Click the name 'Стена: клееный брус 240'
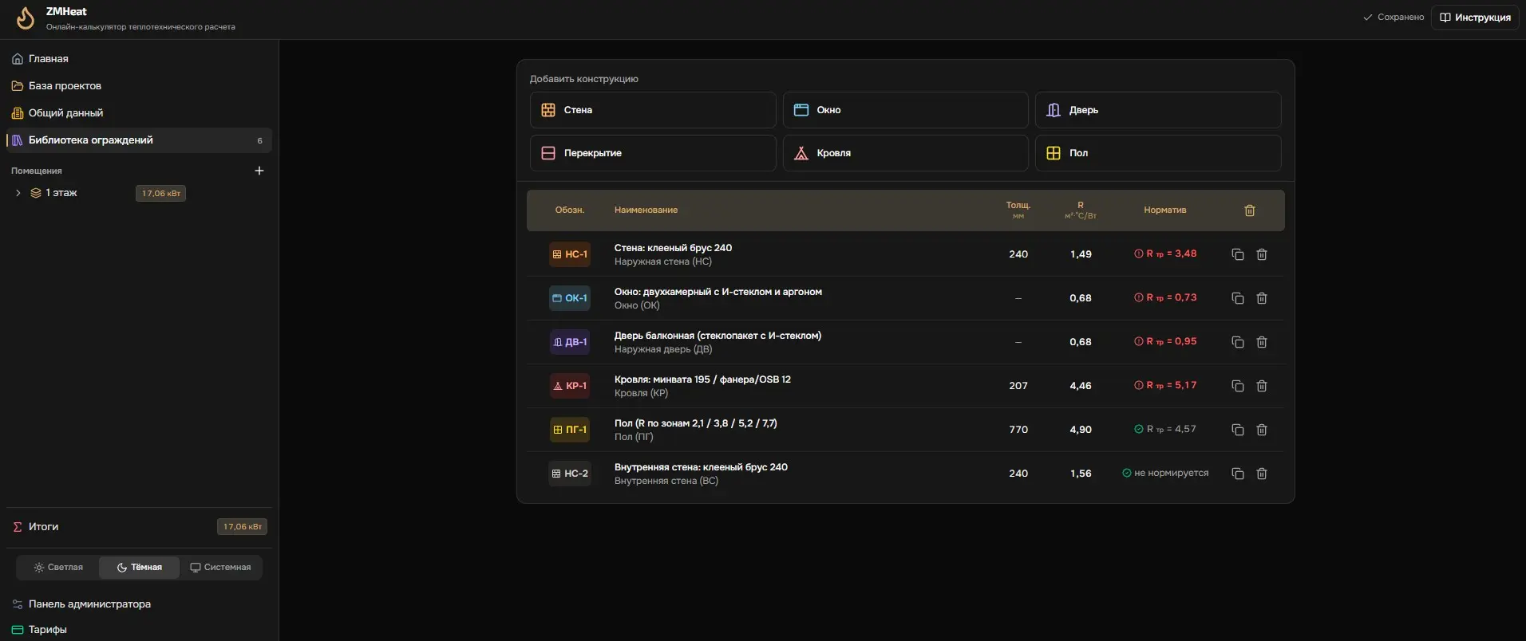 point(673,248)
